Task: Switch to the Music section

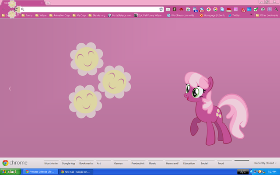Action: (155, 162)
